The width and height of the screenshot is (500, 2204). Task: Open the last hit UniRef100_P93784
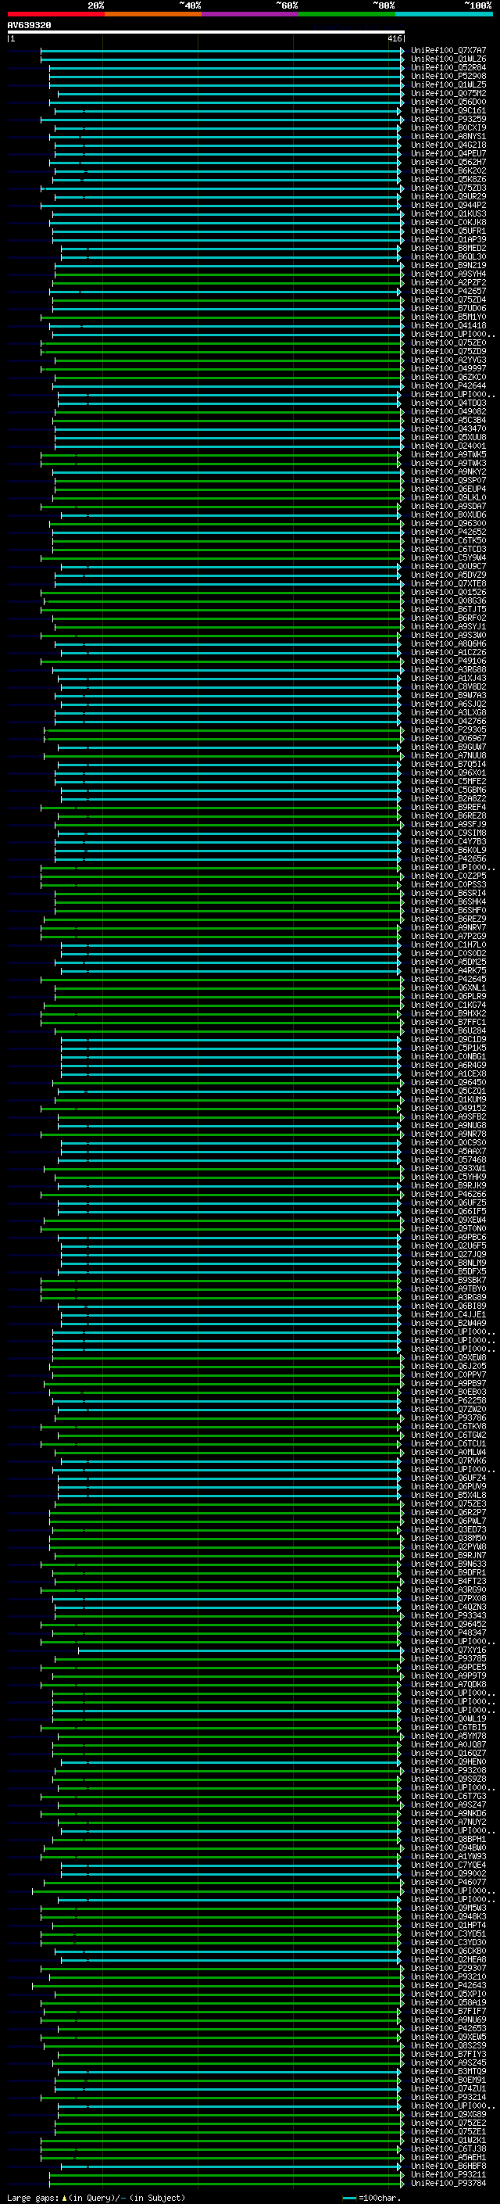(448, 2184)
